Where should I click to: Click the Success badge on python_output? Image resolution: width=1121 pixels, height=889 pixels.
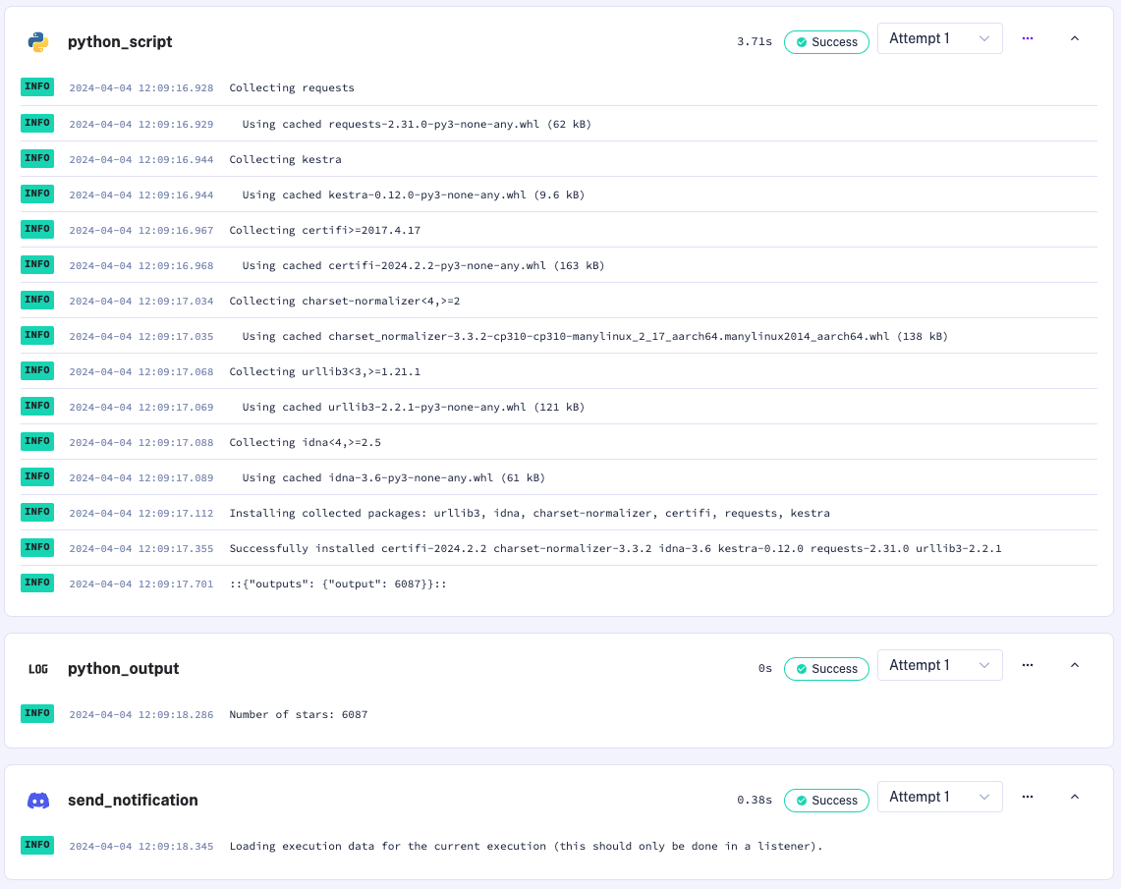(x=826, y=668)
